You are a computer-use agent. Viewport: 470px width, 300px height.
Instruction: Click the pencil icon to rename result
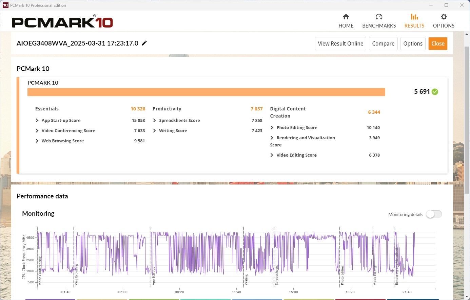(x=144, y=43)
